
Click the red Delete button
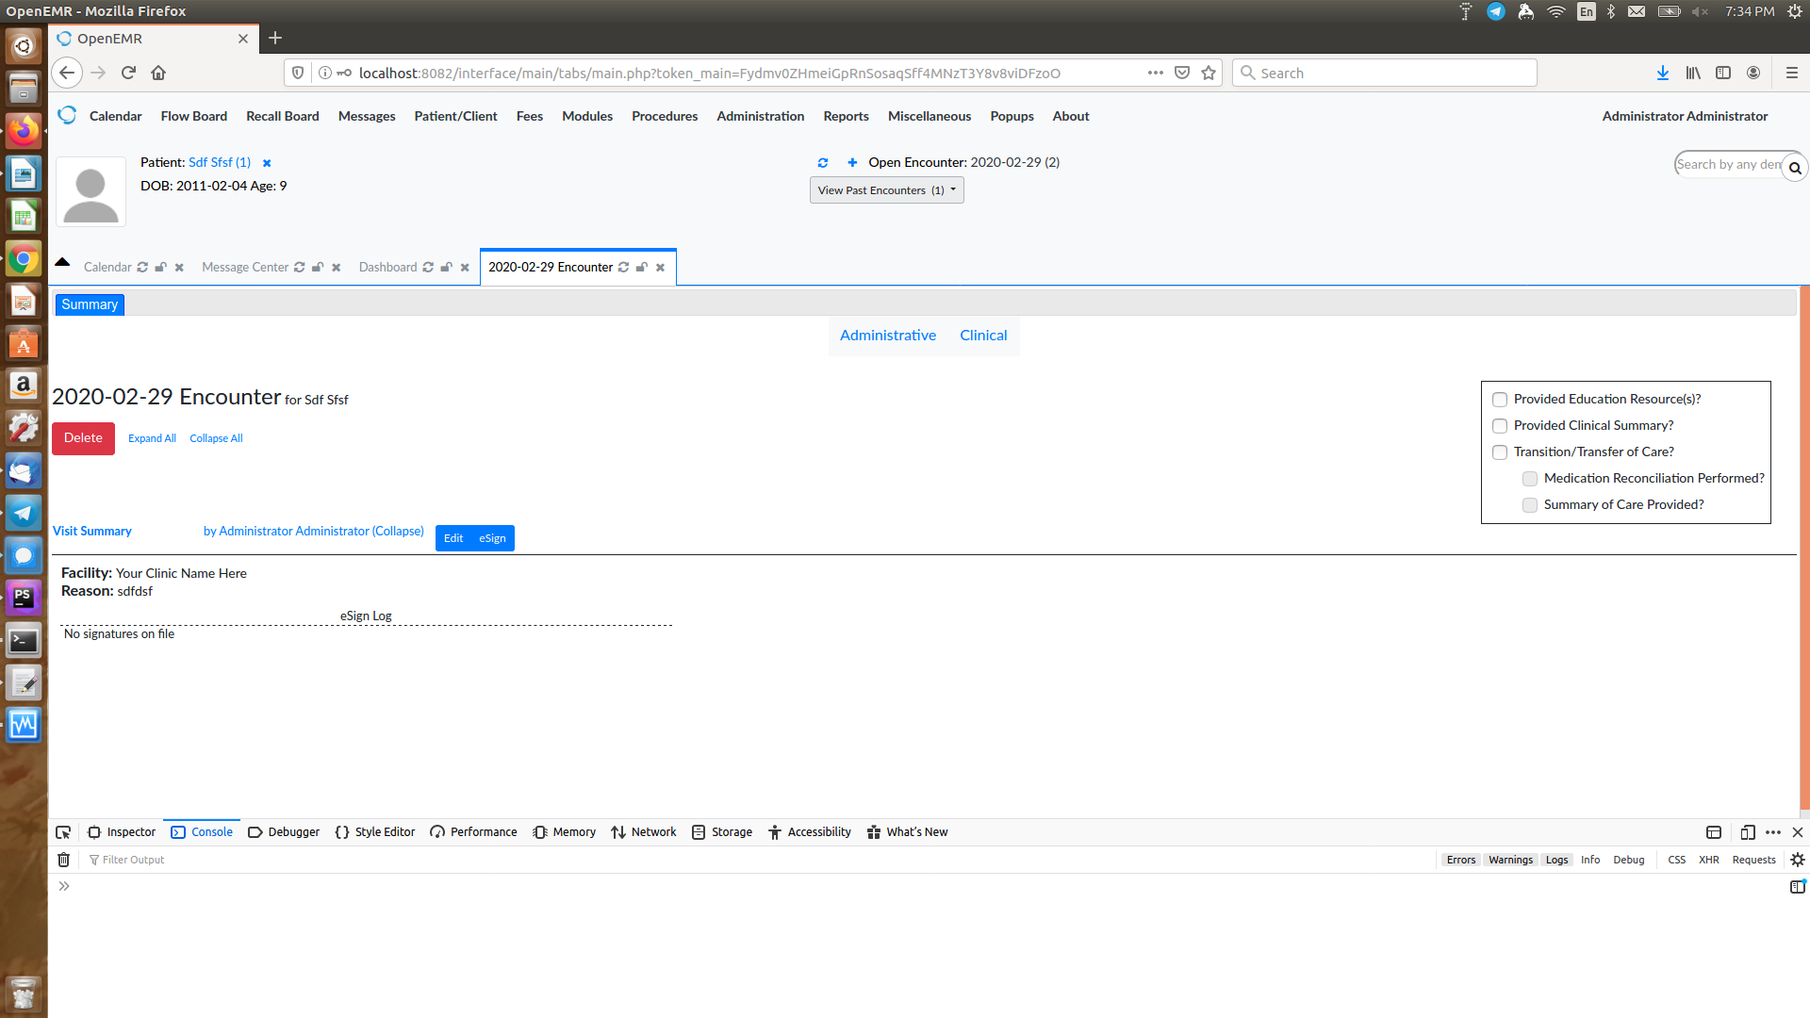[83, 437]
